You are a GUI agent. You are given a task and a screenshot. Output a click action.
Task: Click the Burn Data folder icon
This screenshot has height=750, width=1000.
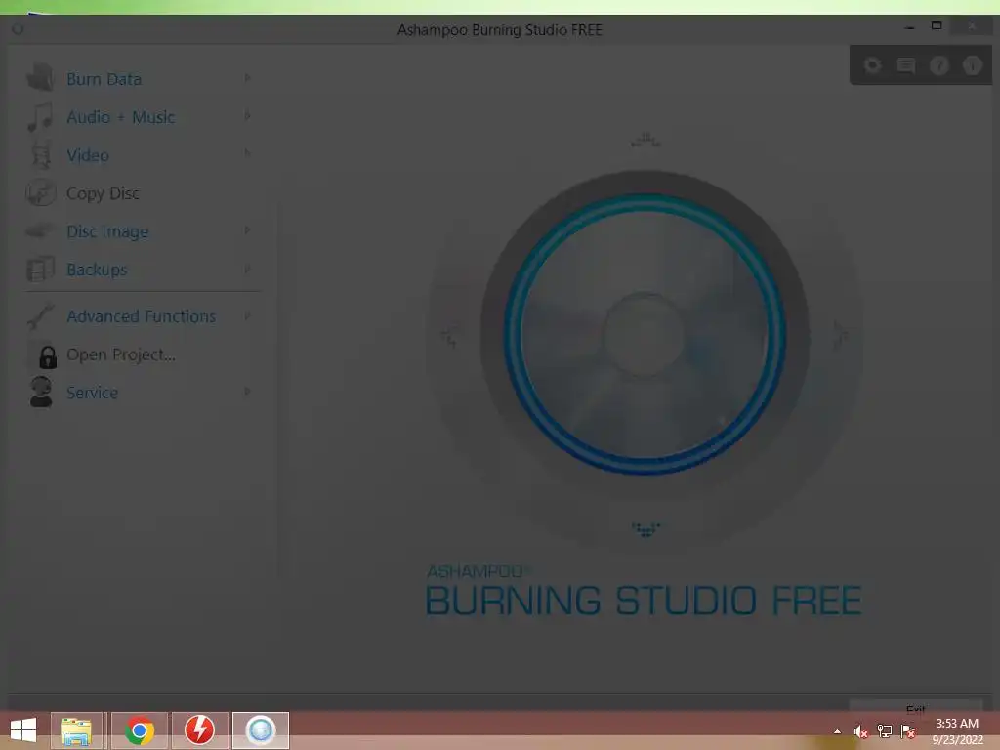(40, 78)
